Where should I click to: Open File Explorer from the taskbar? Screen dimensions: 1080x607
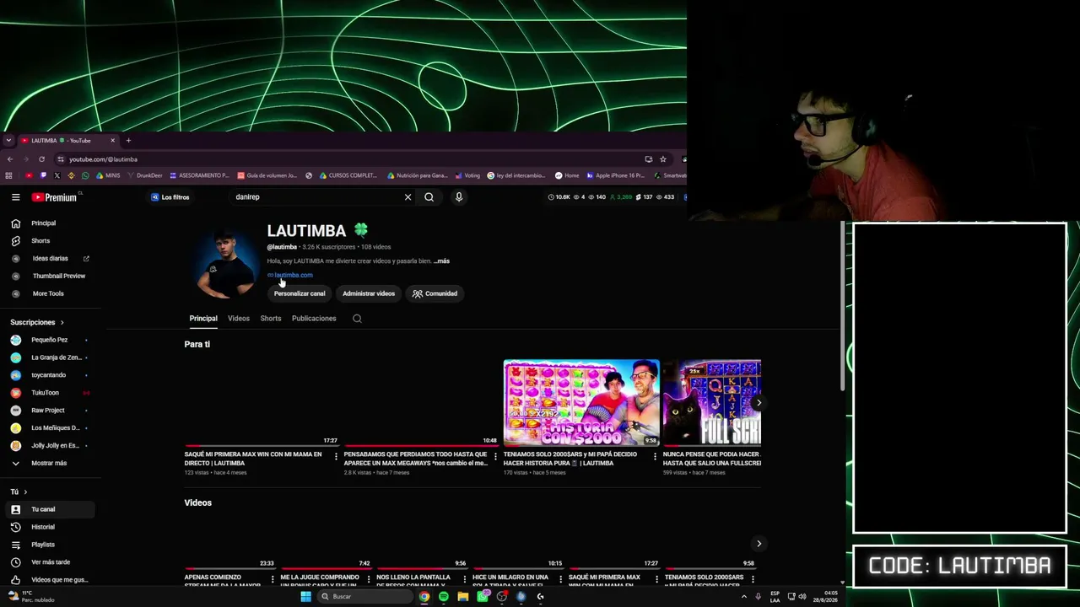[463, 597]
